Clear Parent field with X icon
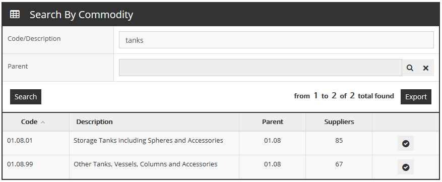The width and height of the screenshot is (442, 182). tap(426, 68)
